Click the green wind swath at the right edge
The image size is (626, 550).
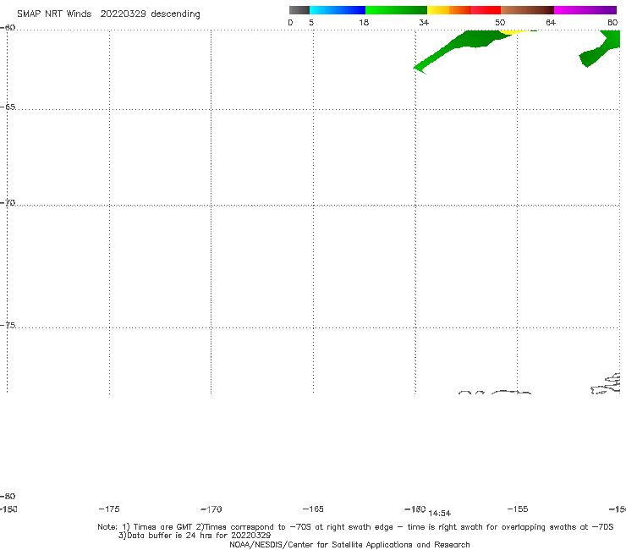point(601,50)
